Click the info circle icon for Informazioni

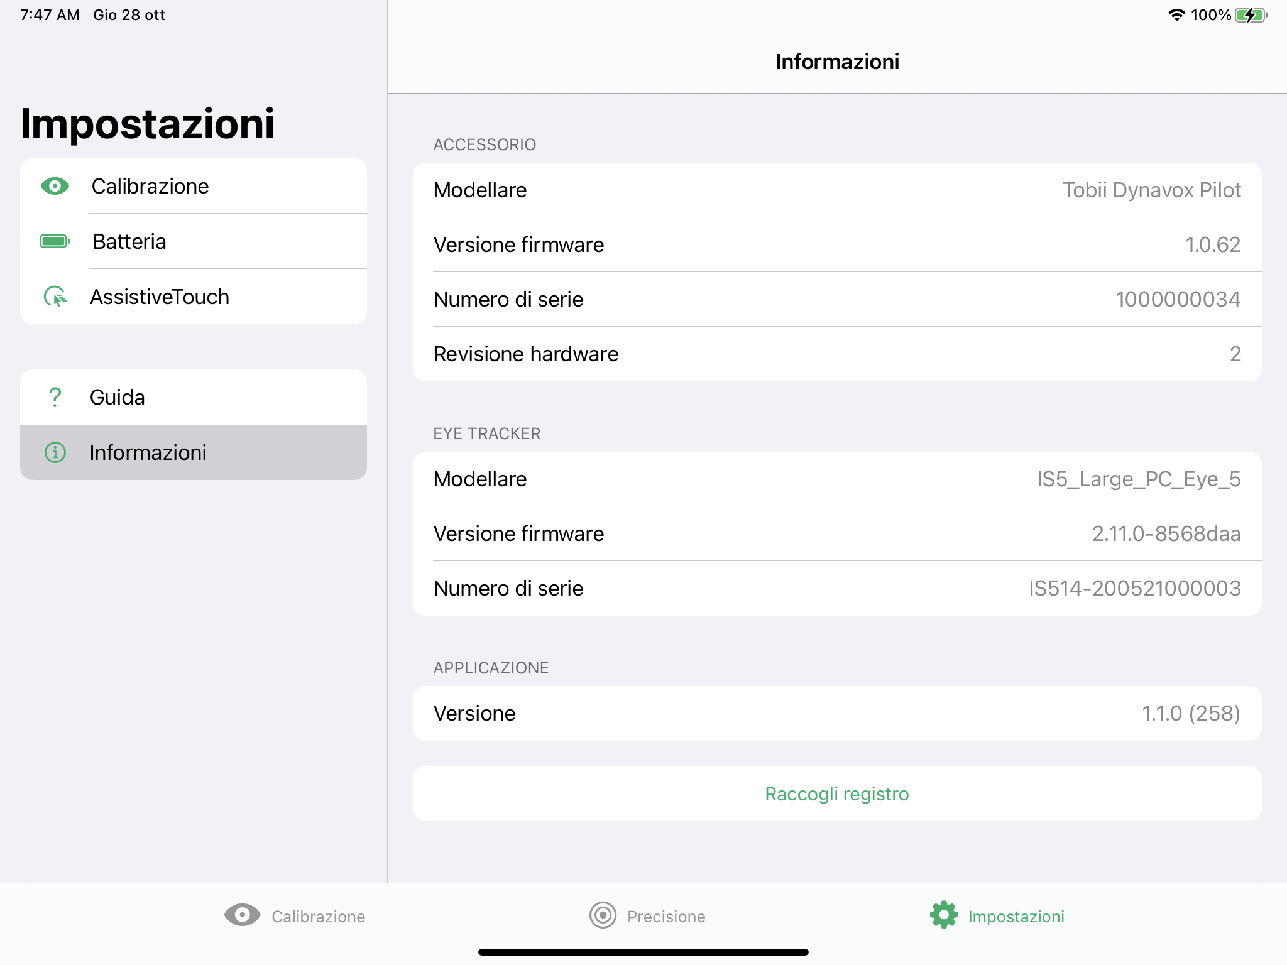point(55,452)
